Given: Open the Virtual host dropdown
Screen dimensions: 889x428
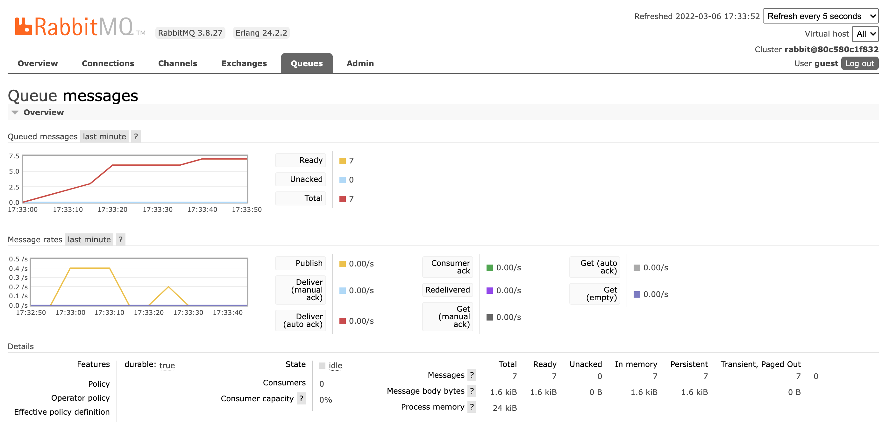Looking at the screenshot, I should click(x=865, y=34).
